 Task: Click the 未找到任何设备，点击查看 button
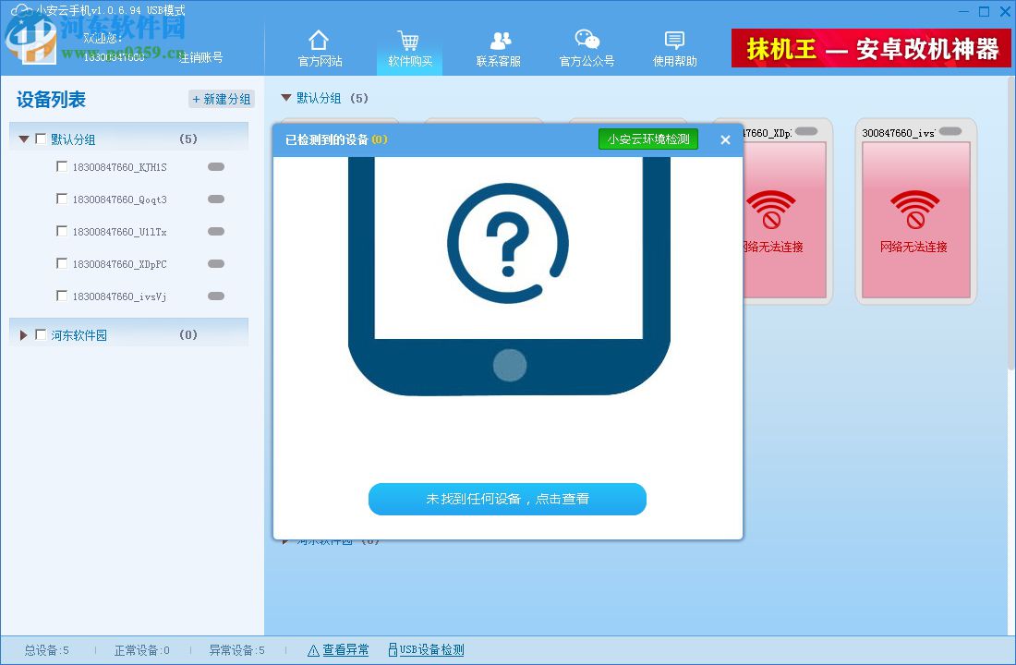[507, 499]
